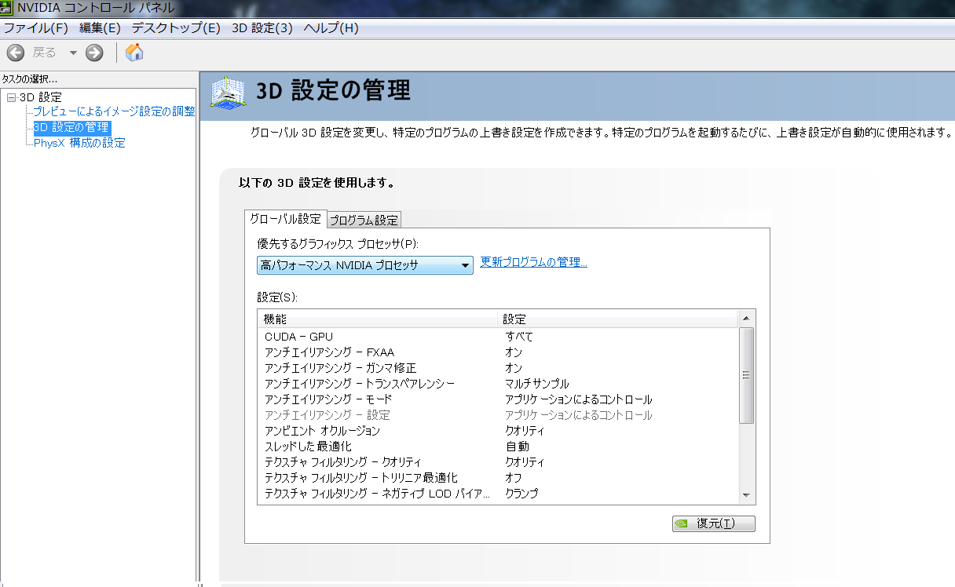This screenshot has height=587, width=955.
Task: Select the テクスチャ フィルタリング - クオリティ row
Action: 499,462
